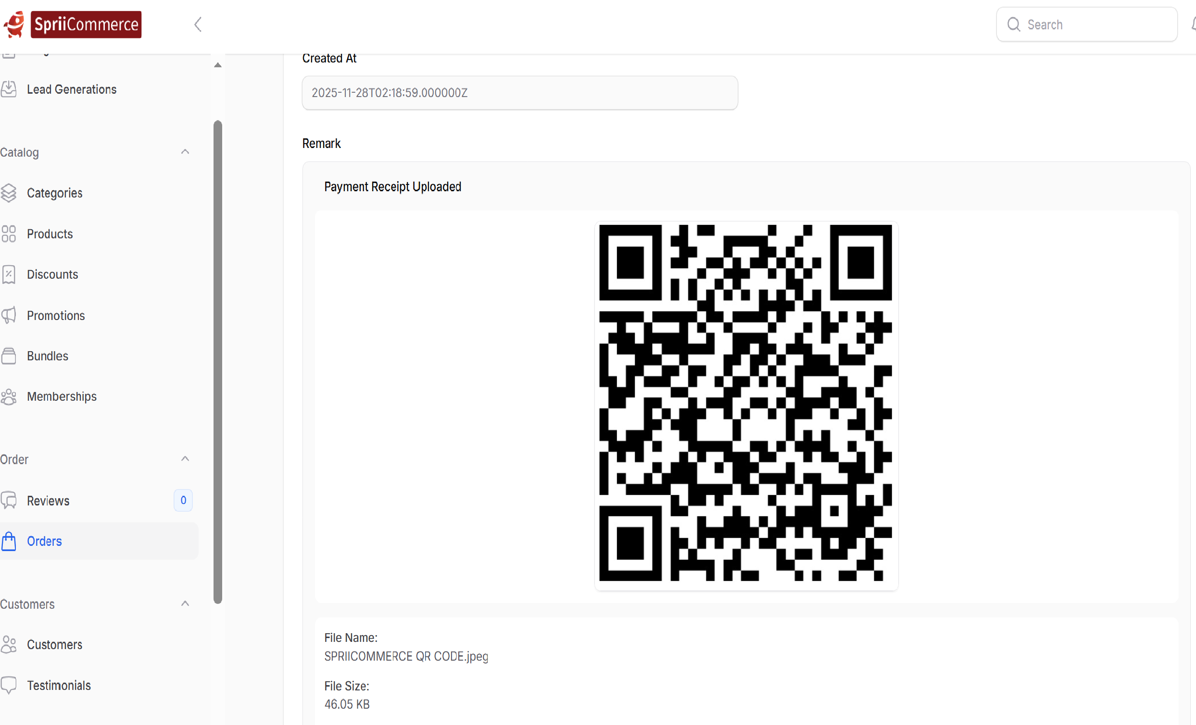The width and height of the screenshot is (1196, 725).
Task: Click the Bundles box icon
Action: coord(9,356)
